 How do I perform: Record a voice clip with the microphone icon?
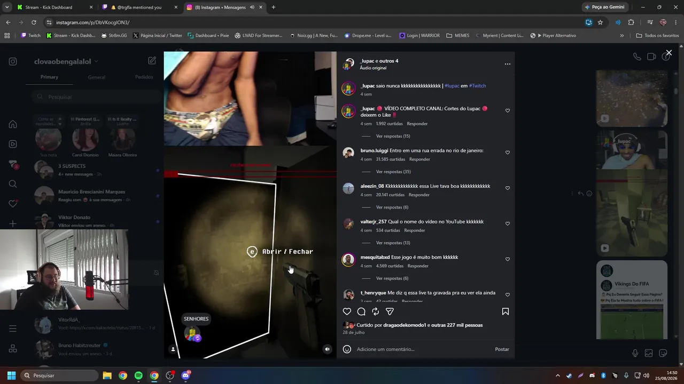635,353
